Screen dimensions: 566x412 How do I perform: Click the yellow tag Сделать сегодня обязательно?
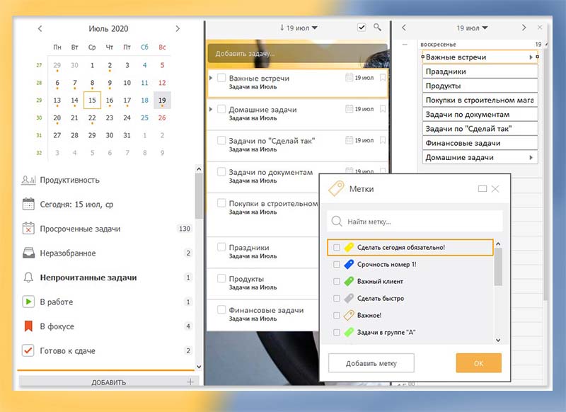click(349, 247)
